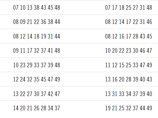Viewport: 158px width, 118px height.
Task: Click row 14 20 21 26 28 34 37
Action: pyautogui.click(x=36, y=108)
